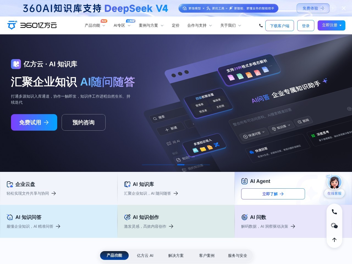Click the AI 问数 card icon
The height and width of the screenshot is (264, 352).
tap(244, 217)
